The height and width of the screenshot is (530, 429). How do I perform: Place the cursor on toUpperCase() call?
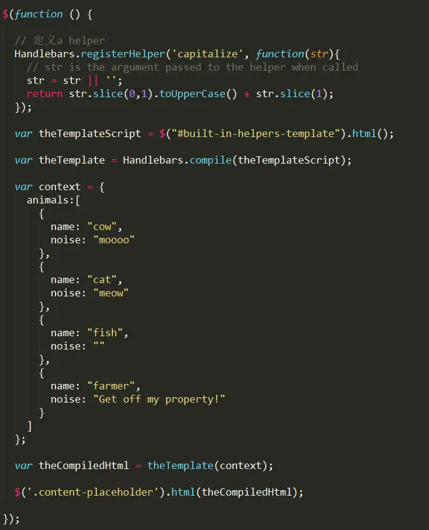[x=198, y=94]
